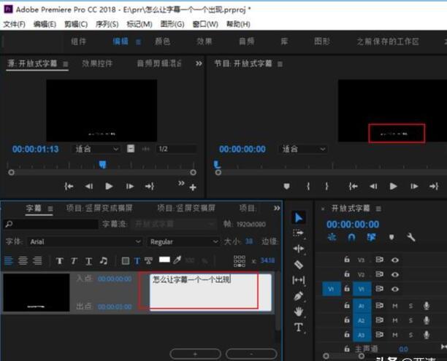The width and height of the screenshot is (447, 361).
Task: Toggle linked selection in timeline
Action: coord(371,237)
